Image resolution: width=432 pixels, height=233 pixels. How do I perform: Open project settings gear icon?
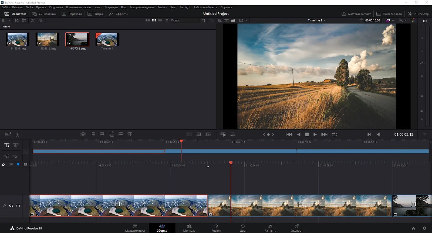click(x=424, y=228)
